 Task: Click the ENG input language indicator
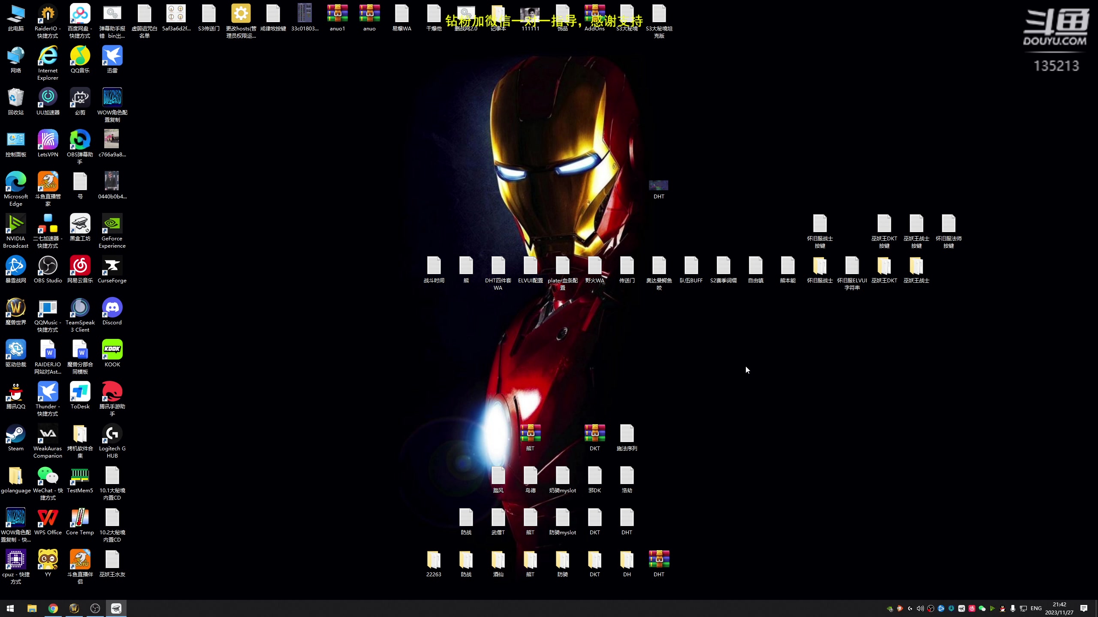click(1036, 608)
